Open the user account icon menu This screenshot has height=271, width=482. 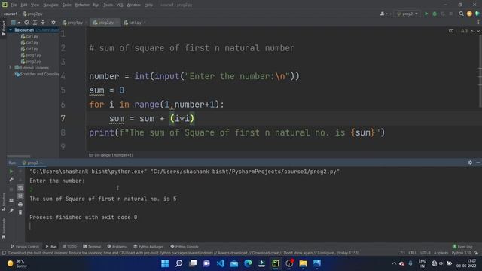pyautogui.click(x=383, y=14)
